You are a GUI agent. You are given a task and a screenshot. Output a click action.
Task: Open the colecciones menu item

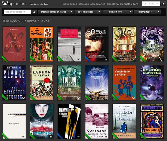pyautogui.click(x=98, y=4)
